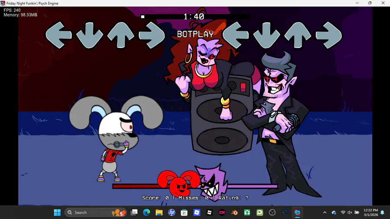Click the player's up arrow receptor
Viewport: 390px width, 219px height.
click(298, 35)
